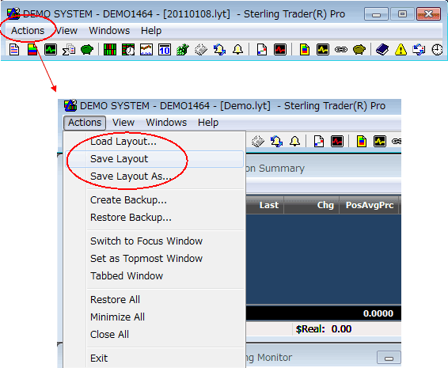
Task: Click the PosAvgPrc column header
Action: 369,205
